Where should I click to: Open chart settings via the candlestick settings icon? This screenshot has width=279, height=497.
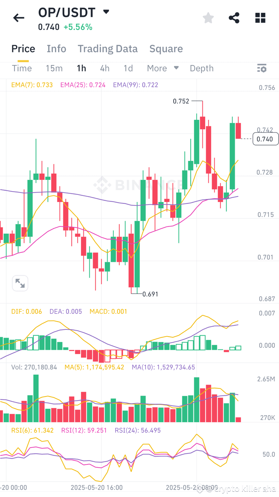[x=262, y=68]
